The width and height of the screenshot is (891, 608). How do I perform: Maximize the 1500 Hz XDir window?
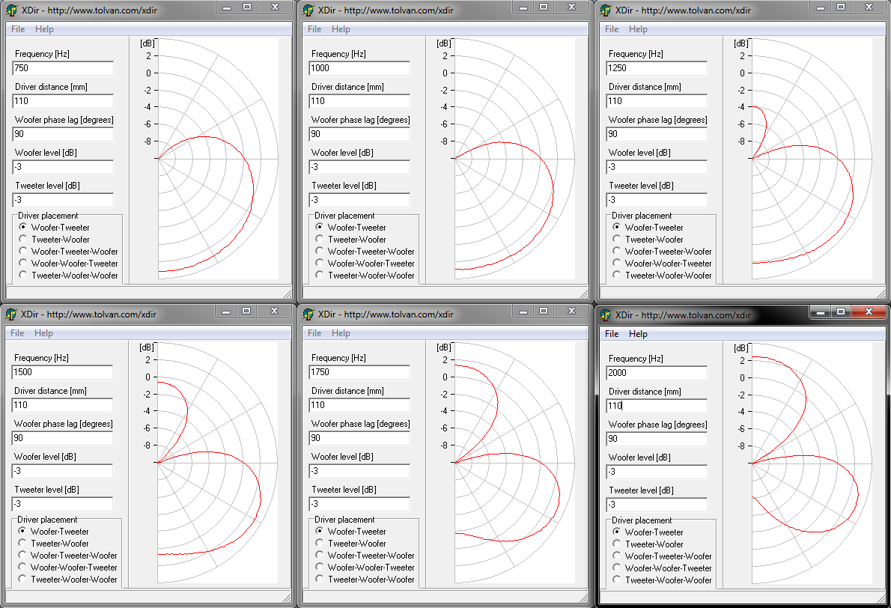(246, 311)
